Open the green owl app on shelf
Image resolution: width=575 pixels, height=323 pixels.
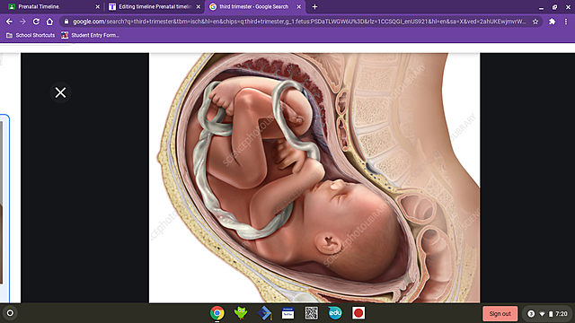[241, 313]
